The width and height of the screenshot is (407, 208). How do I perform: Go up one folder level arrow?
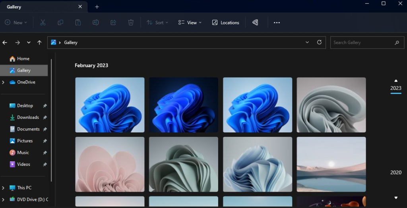click(x=39, y=43)
